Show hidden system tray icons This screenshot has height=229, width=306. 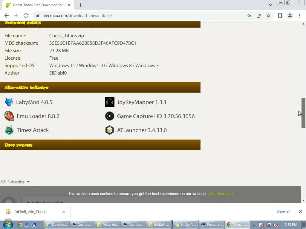[x=254, y=225]
